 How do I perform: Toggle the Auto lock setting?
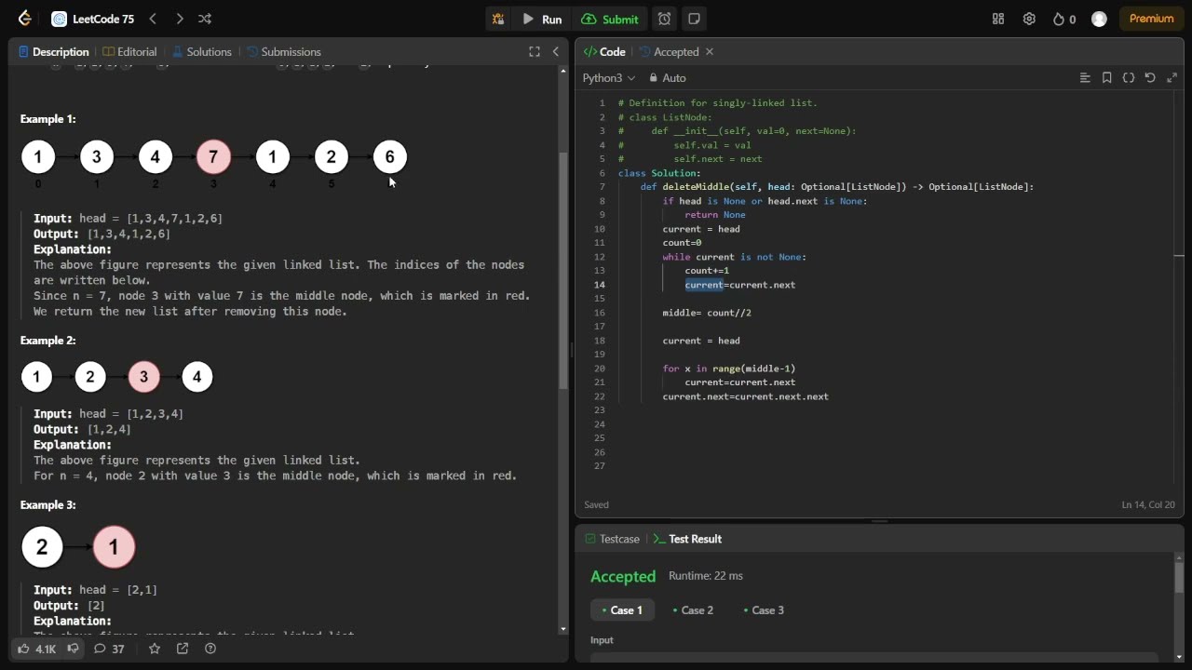pos(668,78)
